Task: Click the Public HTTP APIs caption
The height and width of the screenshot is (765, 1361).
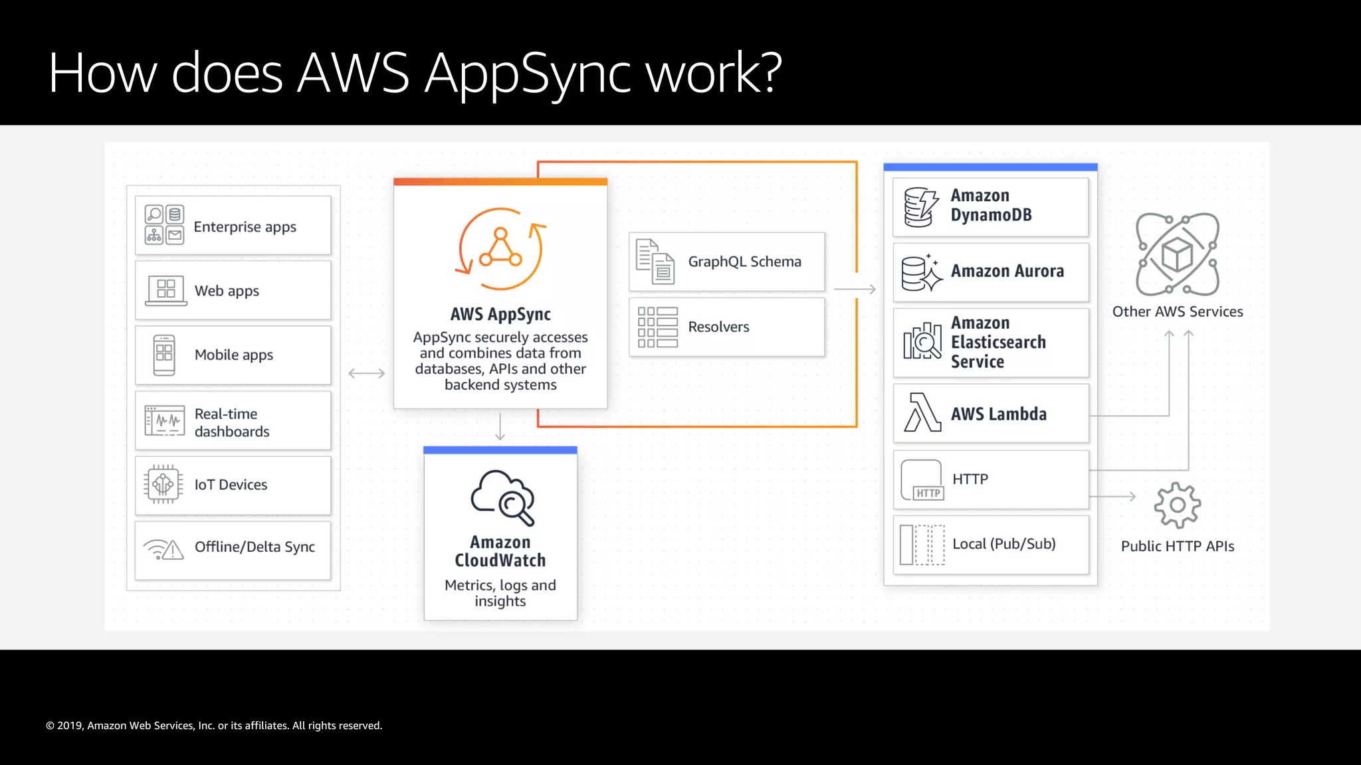Action: click(x=1178, y=546)
